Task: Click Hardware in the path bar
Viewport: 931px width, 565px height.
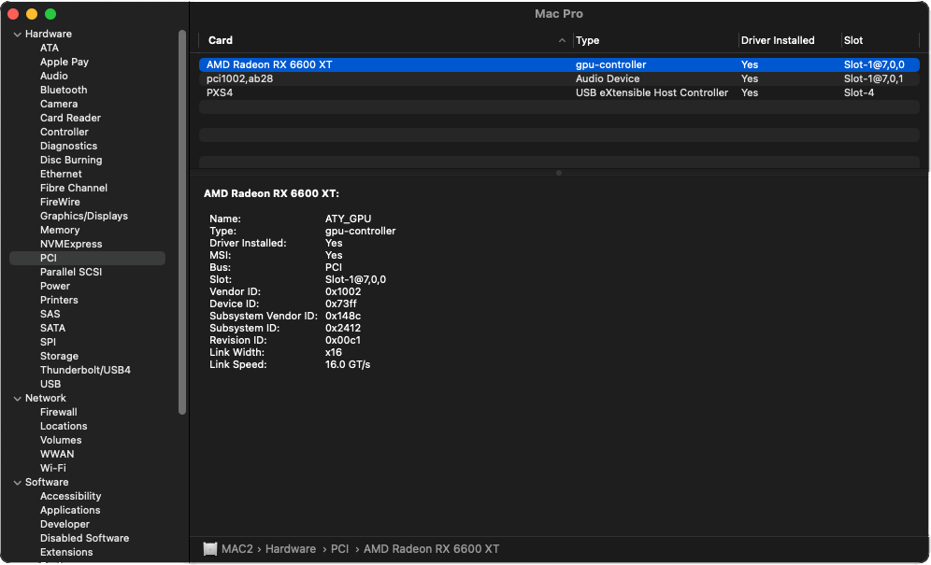Action: point(291,549)
